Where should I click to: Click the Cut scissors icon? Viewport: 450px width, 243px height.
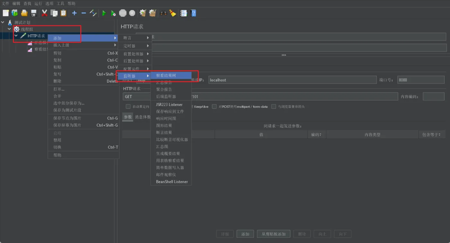(x=45, y=13)
